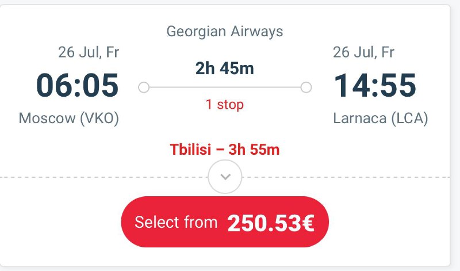Click the dashed divider line right of chevron

pyautogui.click(x=346, y=177)
